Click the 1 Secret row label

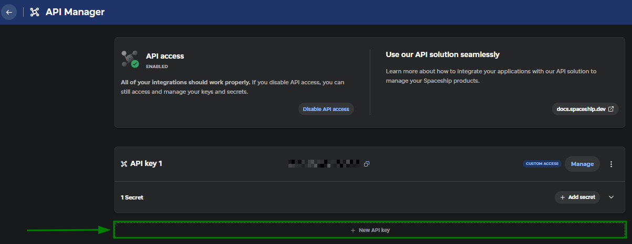coord(132,197)
